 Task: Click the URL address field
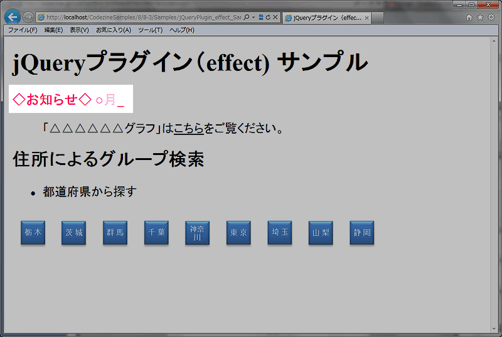pyautogui.click(x=144, y=18)
